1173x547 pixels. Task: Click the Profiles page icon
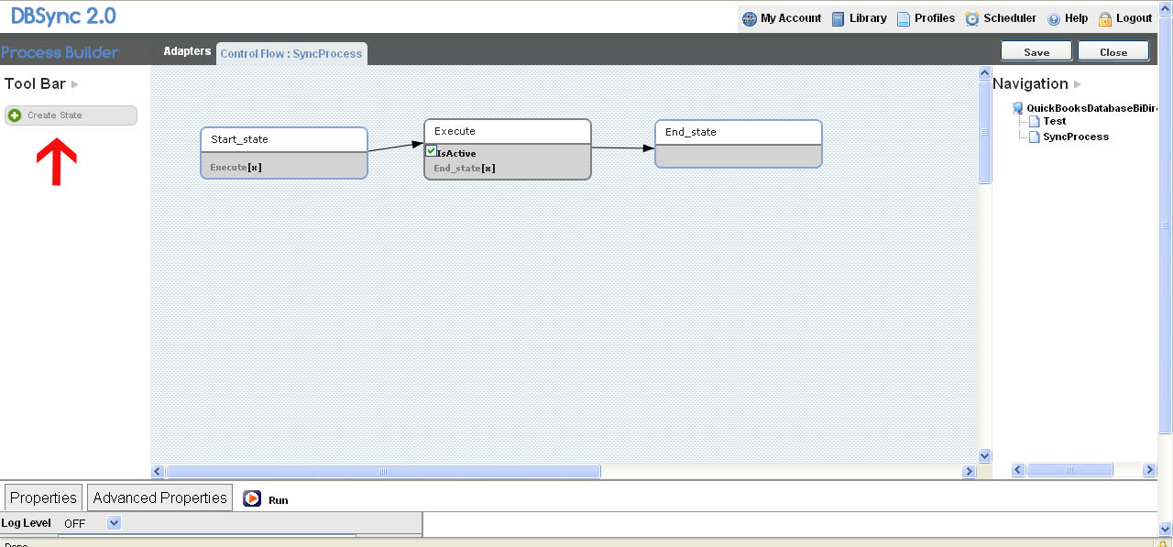pyautogui.click(x=904, y=18)
